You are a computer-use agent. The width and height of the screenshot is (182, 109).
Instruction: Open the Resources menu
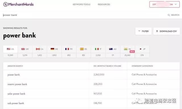point(104,5)
